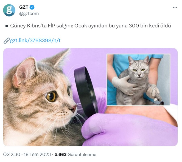Screen dimensions: 182x162
Task: Click the GZT display name
Action: click(24, 7)
